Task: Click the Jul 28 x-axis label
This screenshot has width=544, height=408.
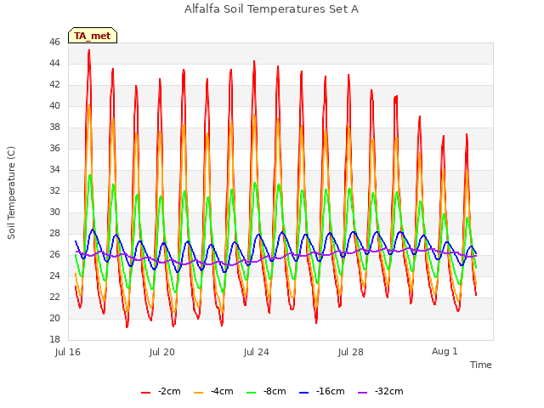Action: click(351, 352)
